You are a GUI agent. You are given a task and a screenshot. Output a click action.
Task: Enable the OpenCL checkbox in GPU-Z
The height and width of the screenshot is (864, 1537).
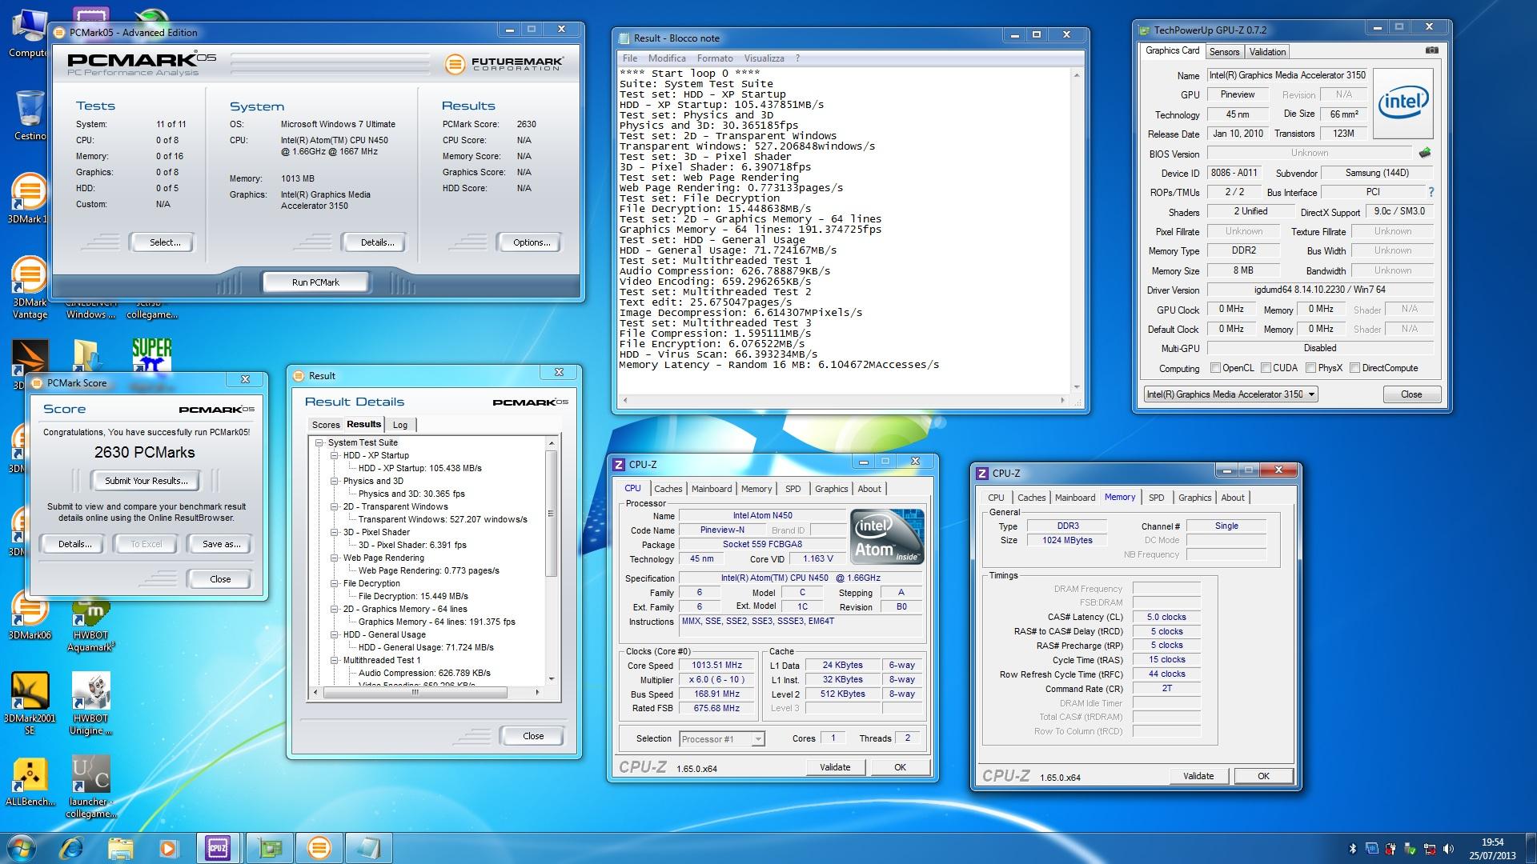[1215, 368]
